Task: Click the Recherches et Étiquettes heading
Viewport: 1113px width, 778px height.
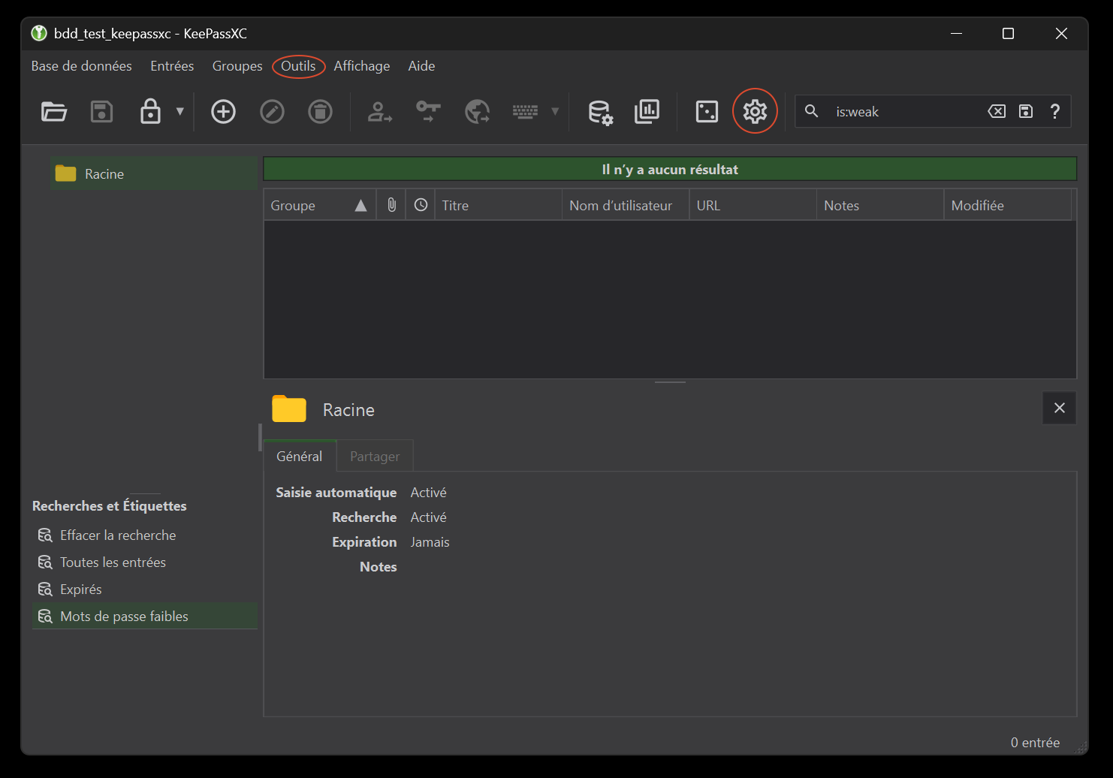Action: (x=110, y=506)
